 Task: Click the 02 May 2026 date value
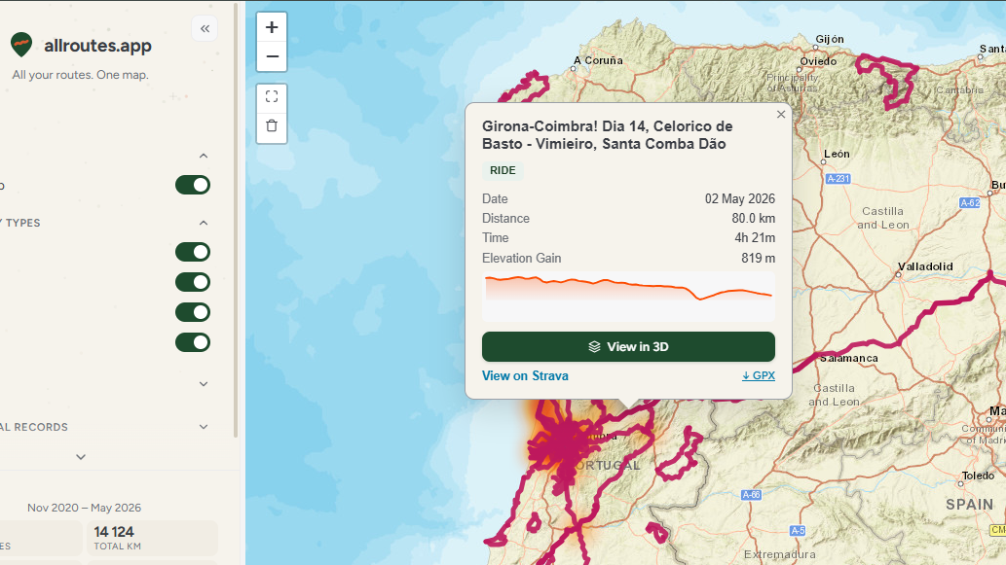tap(740, 198)
